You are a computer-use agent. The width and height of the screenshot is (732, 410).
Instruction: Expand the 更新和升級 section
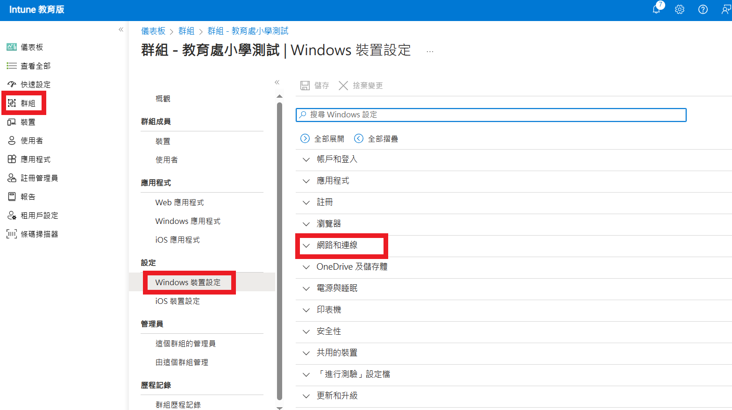pyautogui.click(x=337, y=396)
